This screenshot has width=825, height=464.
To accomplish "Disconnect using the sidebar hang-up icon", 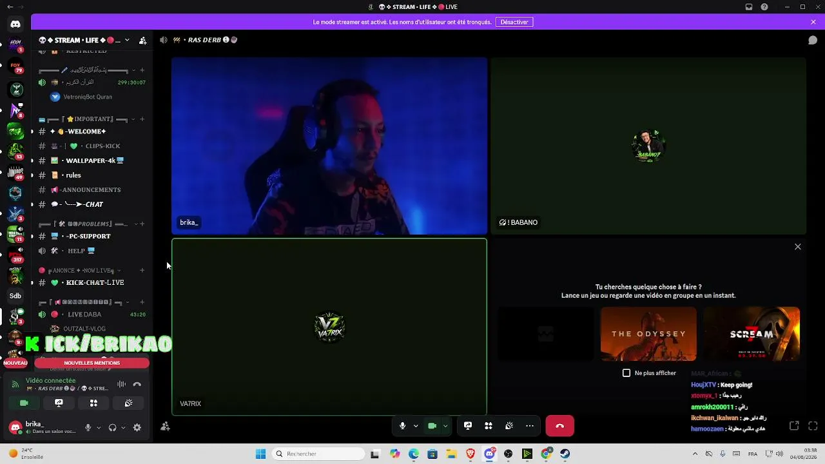I will tap(137, 384).
